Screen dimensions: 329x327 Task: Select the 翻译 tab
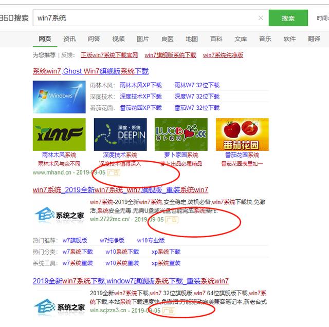(x=314, y=39)
